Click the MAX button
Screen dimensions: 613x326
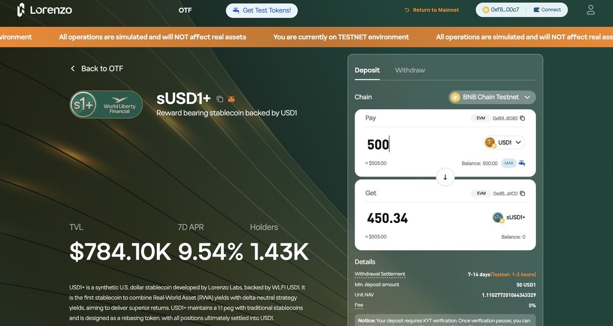coord(508,163)
